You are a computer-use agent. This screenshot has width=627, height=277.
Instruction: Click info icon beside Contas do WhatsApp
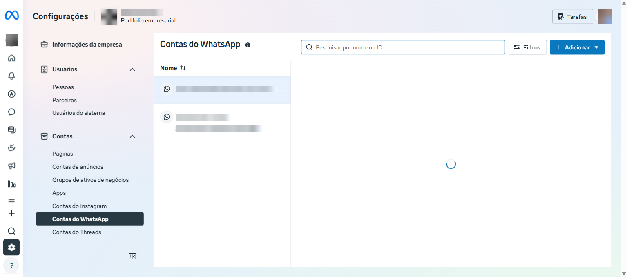(248, 45)
